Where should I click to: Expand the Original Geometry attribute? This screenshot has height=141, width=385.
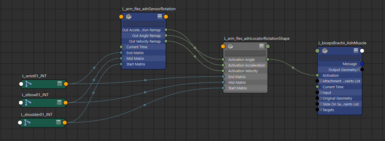pyautogui.click(x=321, y=98)
